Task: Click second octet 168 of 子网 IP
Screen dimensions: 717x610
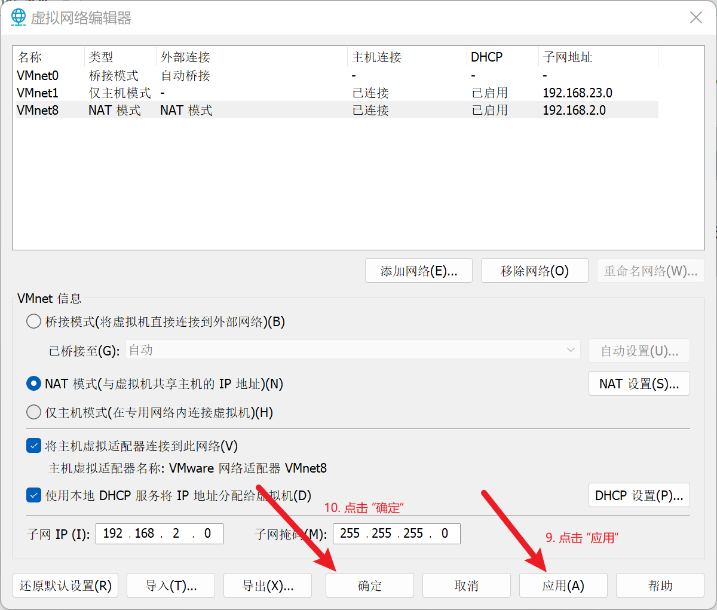Action: pos(145,534)
